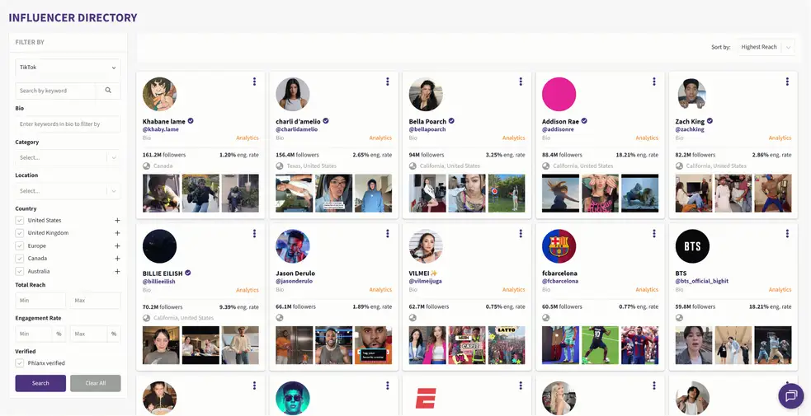The image size is (811, 416).
Task: Toggle the United Kingdom country checkbox
Action: pyautogui.click(x=20, y=233)
